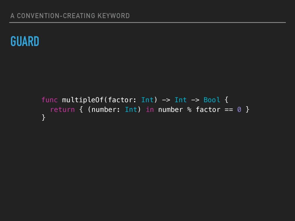Viewport: 295px width, 221px height.
Task: Click the pink "return" keyword
Action: 62,110
